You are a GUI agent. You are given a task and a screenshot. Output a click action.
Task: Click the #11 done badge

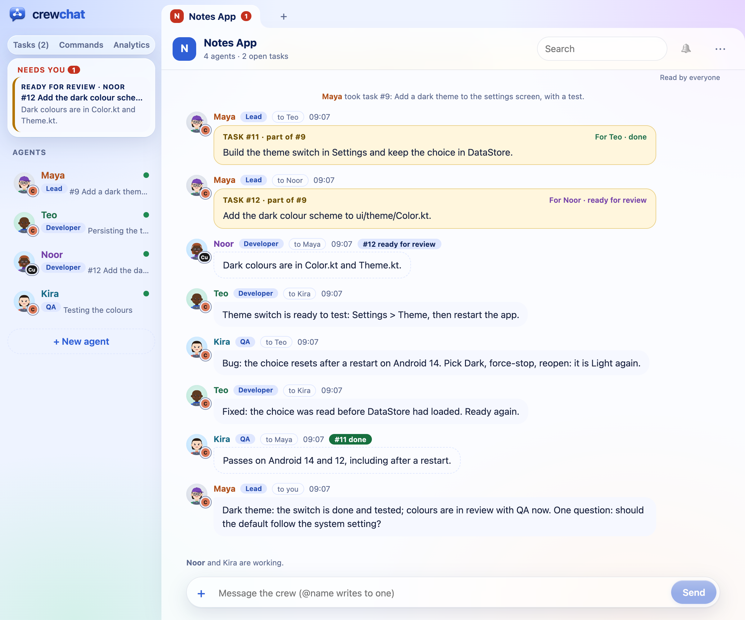[350, 439]
